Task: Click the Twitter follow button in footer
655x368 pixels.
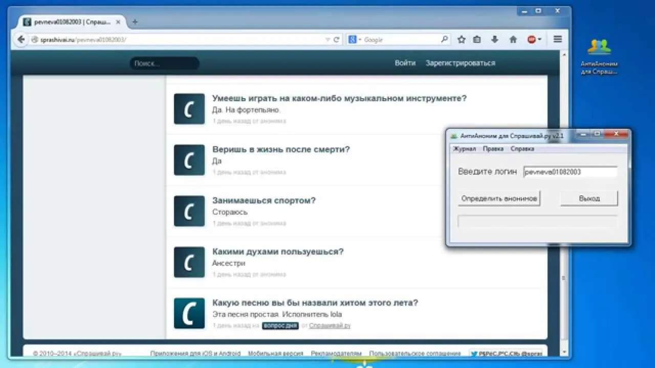Action: click(506, 353)
